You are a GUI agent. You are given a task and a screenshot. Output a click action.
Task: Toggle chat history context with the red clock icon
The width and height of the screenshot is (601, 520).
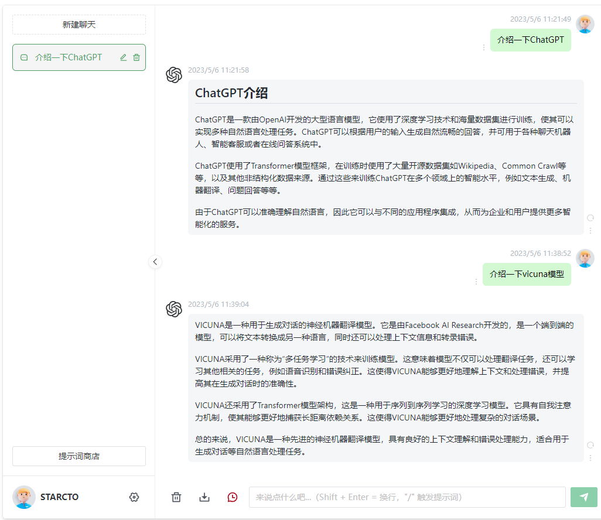pyautogui.click(x=233, y=497)
